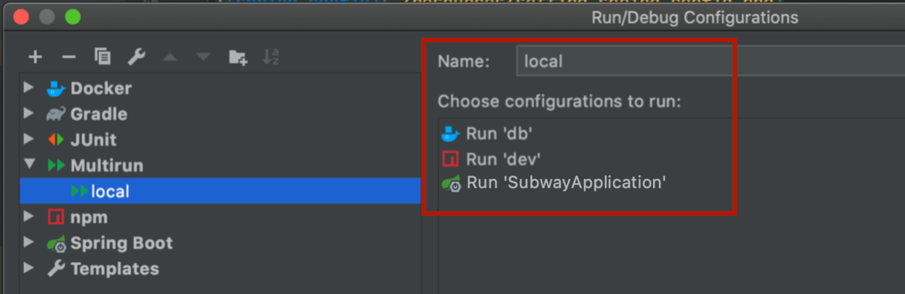Expand the npm tree node
905x294 pixels.
(29, 216)
